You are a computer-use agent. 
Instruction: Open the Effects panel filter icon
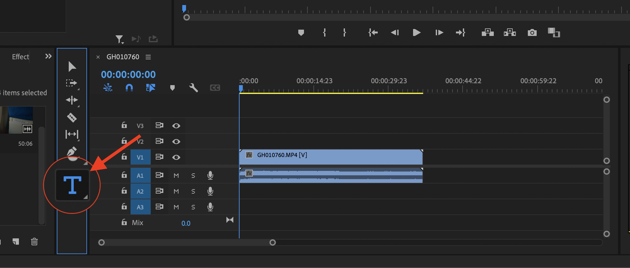point(119,39)
